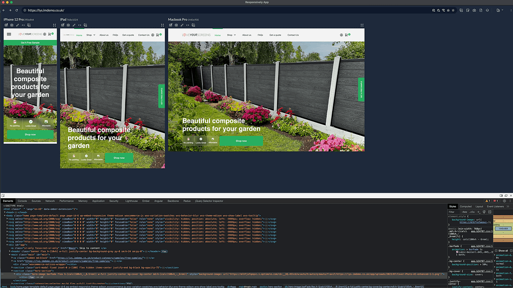Toggle the .cls class editor button
Viewport: 513px width, 288px height.
(472, 212)
